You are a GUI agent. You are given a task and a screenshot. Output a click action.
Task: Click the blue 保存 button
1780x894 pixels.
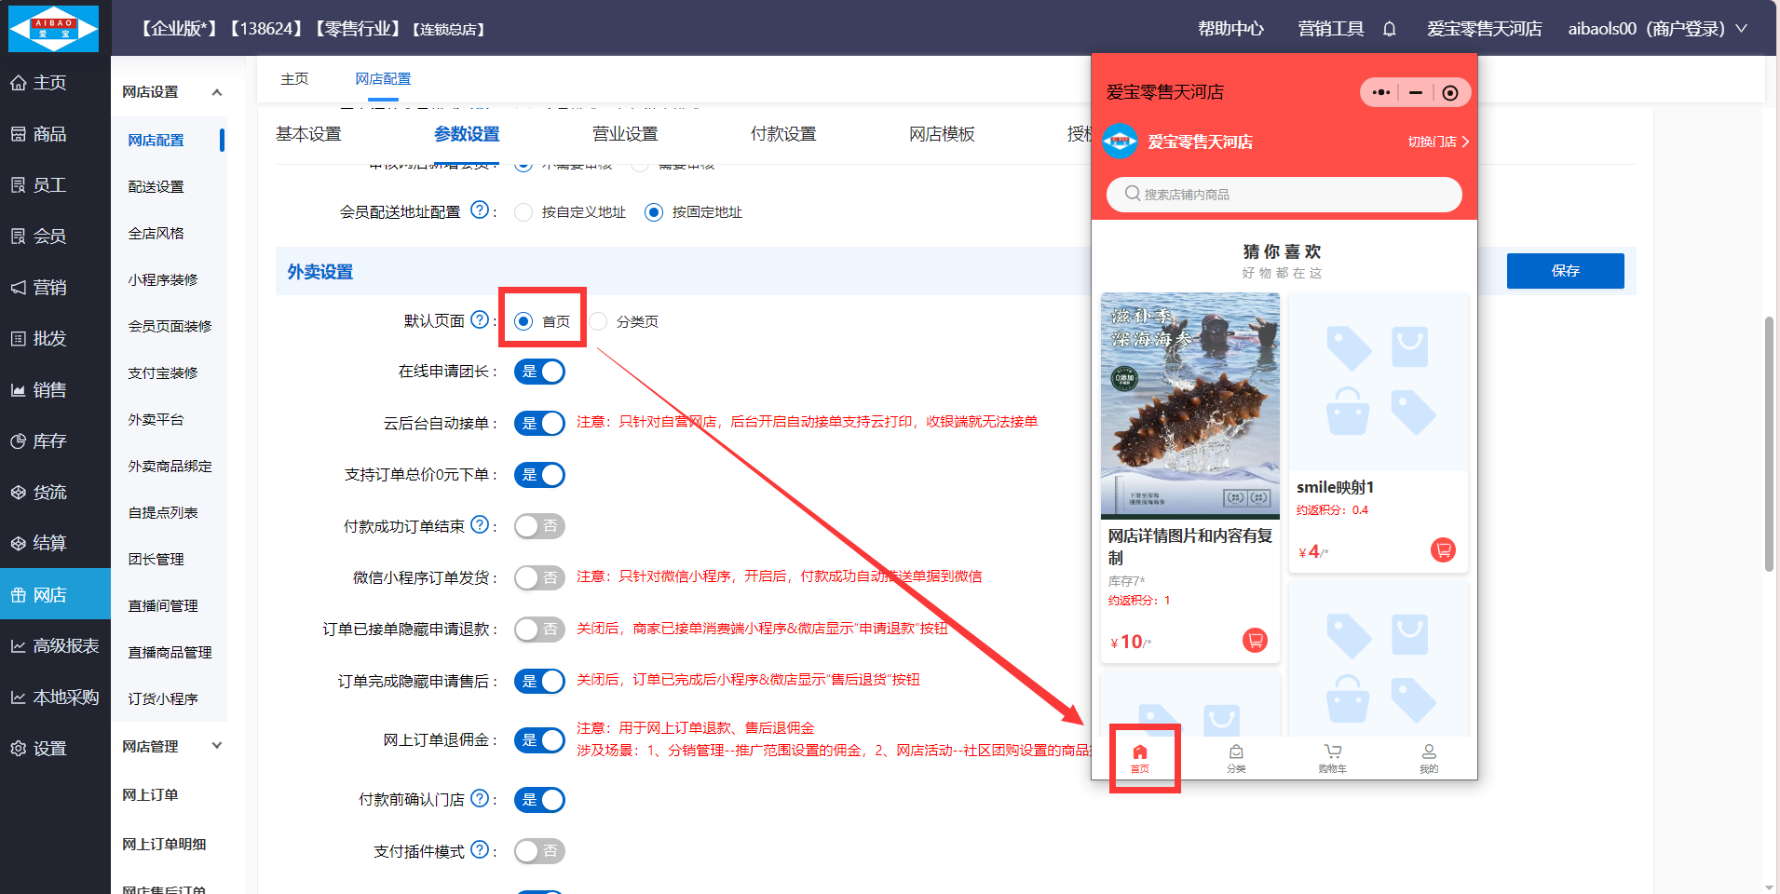(1565, 271)
